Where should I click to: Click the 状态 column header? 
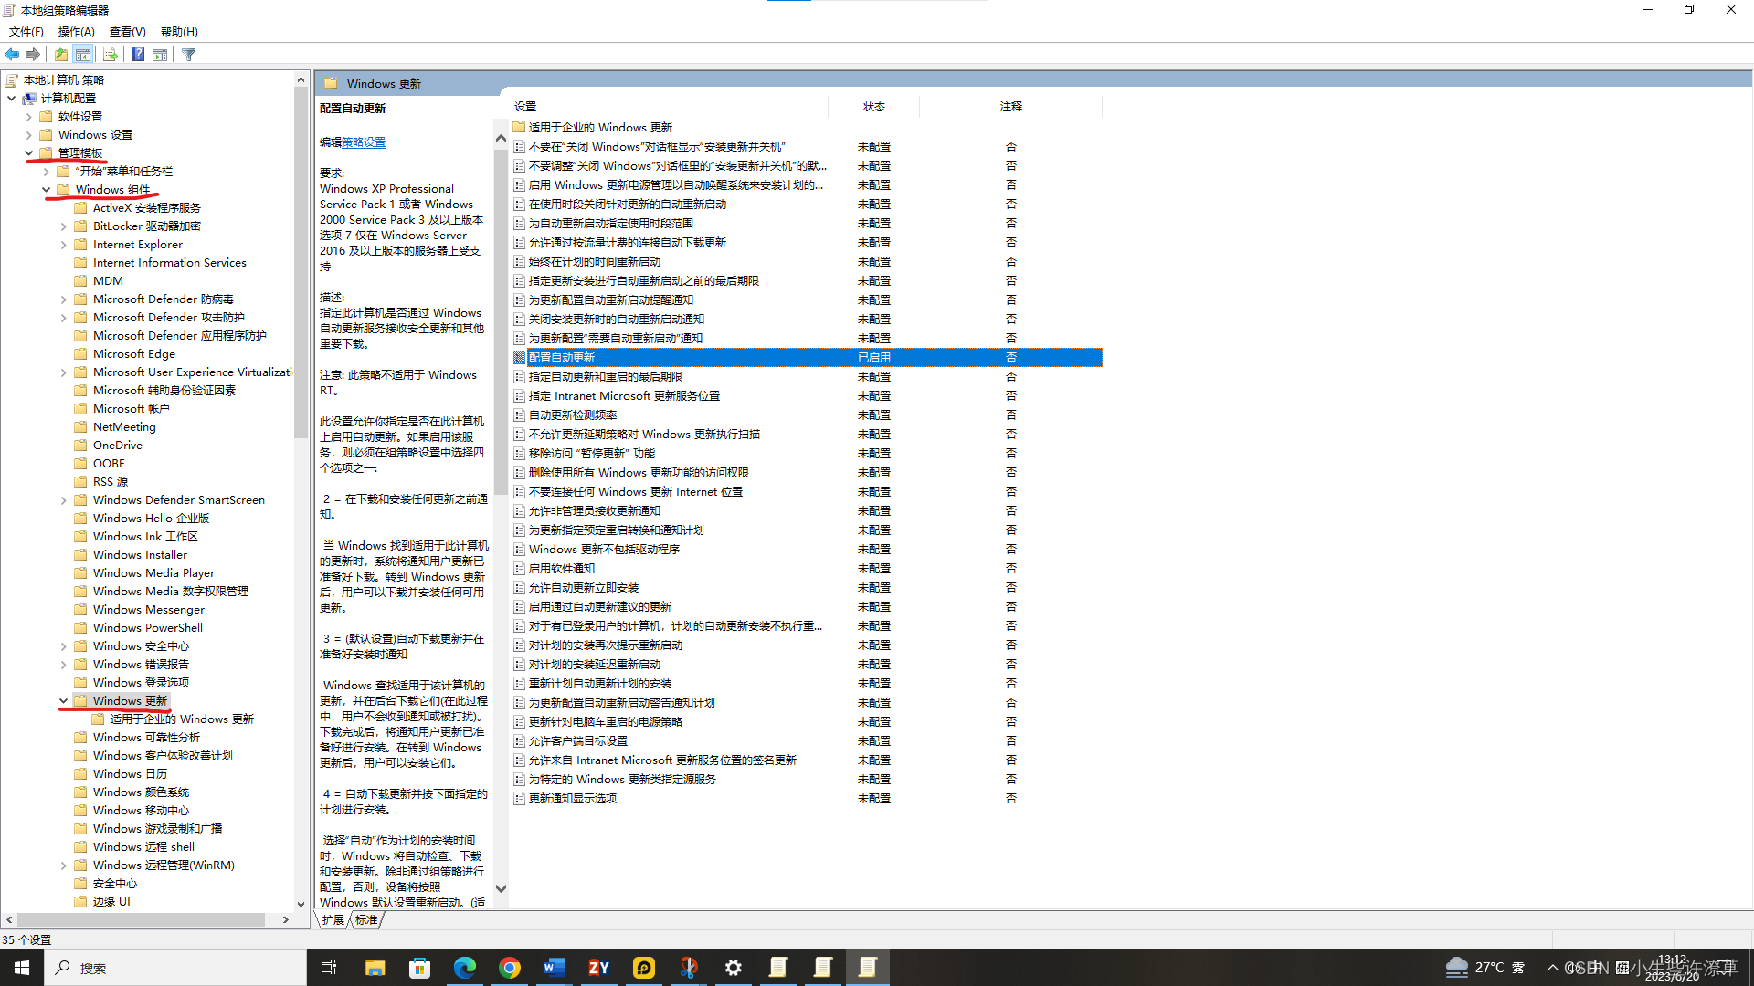(x=873, y=107)
